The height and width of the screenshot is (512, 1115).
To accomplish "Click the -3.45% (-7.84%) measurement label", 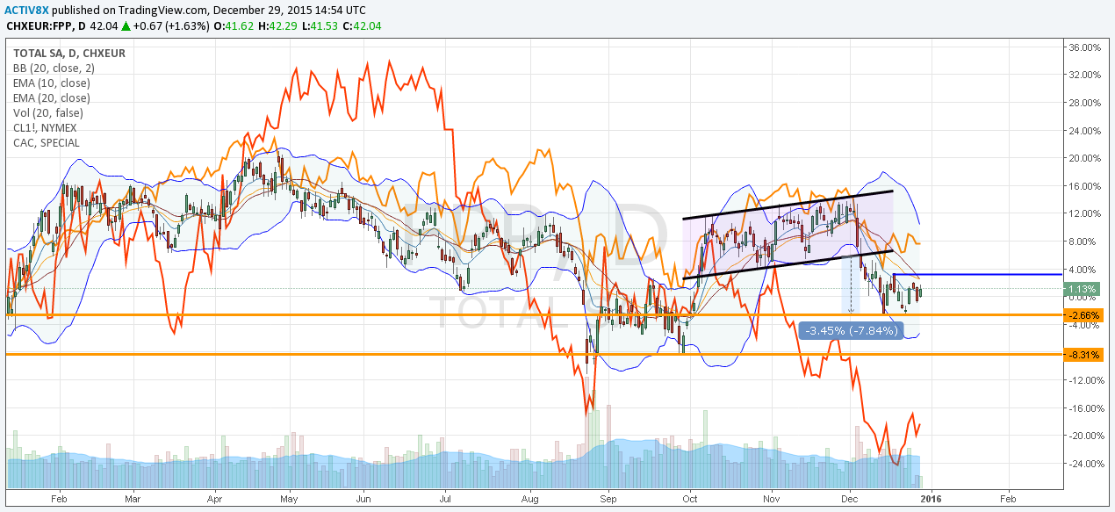I will 850,331.
